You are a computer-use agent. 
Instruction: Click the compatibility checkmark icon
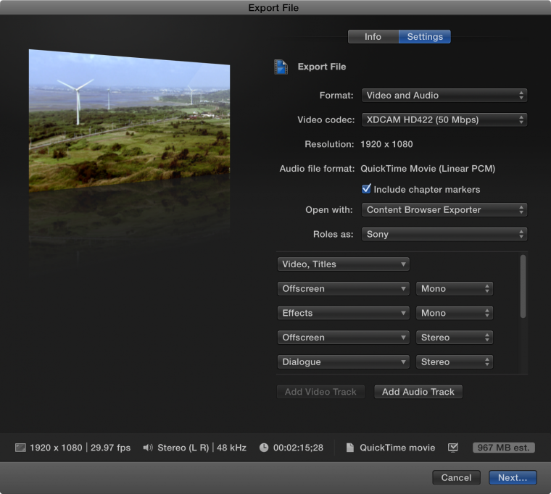click(453, 448)
